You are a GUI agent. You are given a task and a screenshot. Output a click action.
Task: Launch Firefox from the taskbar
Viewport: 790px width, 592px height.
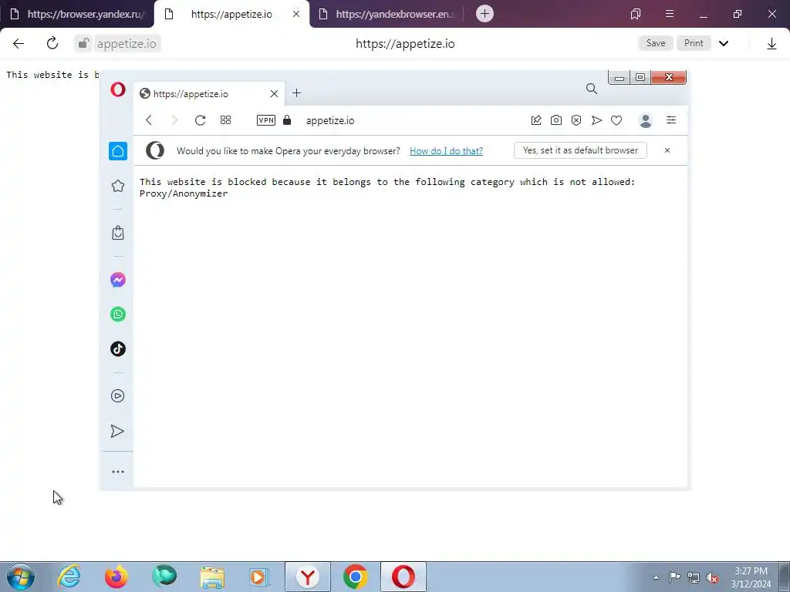click(x=116, y=577)
